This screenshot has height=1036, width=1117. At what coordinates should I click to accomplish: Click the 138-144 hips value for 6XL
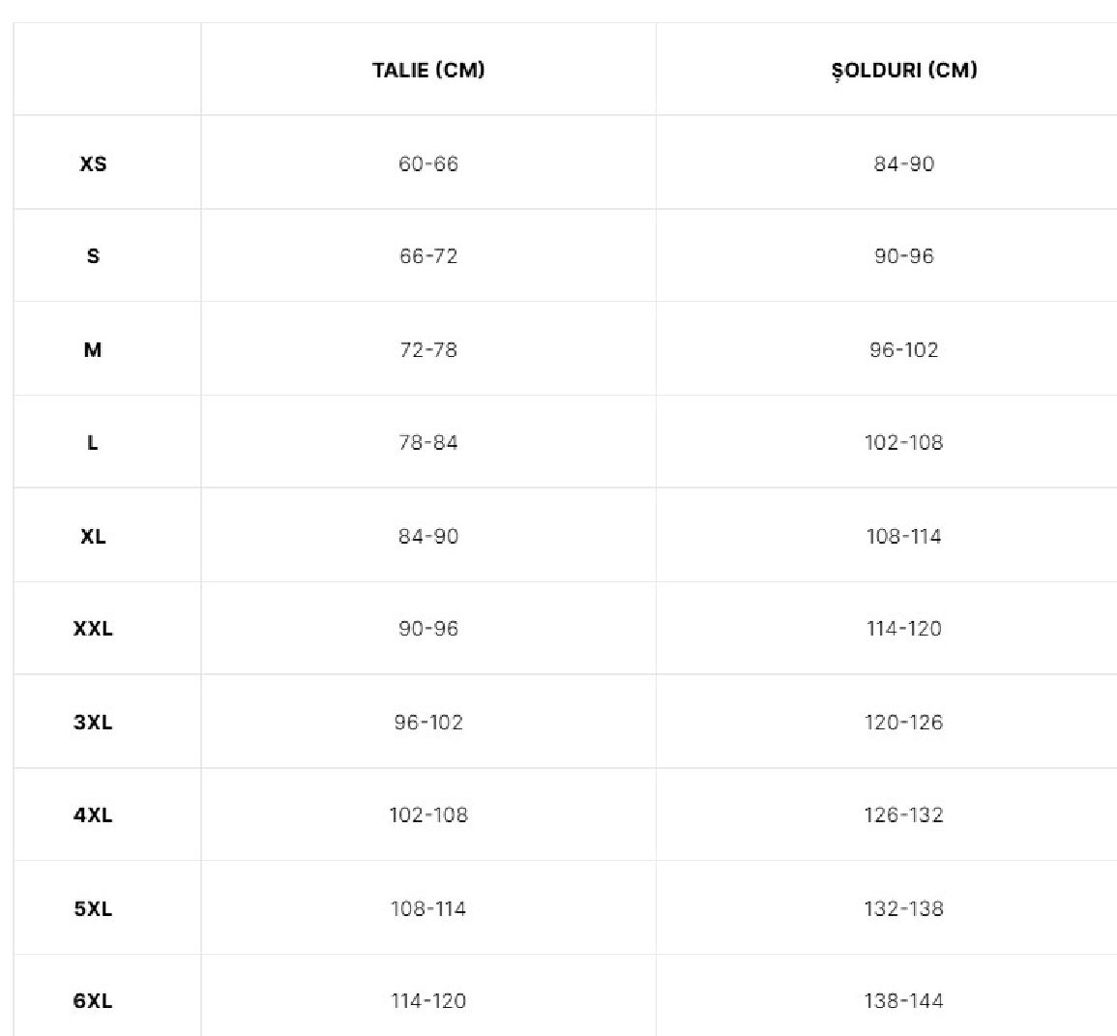(x=904, y=1001)
